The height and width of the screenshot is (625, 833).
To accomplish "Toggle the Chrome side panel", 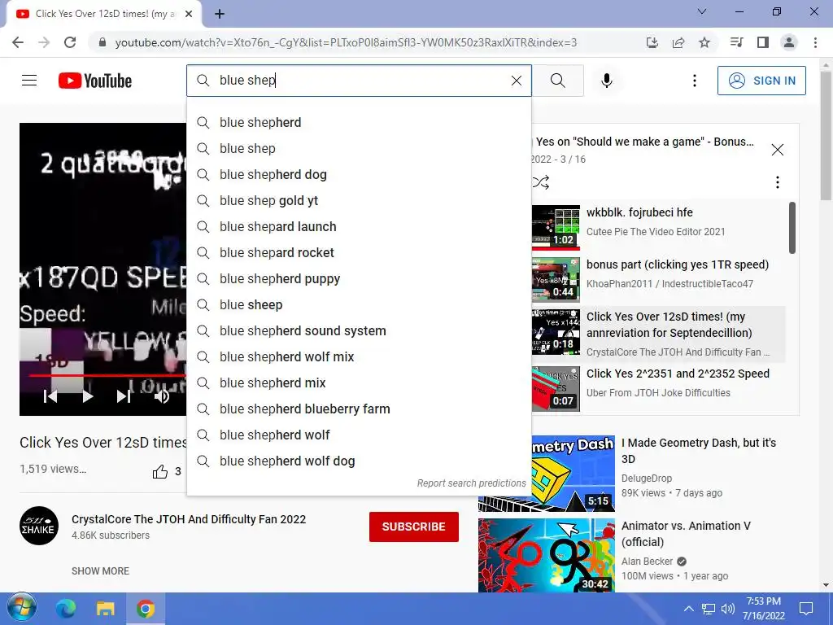I will click(x=763, y=42).
